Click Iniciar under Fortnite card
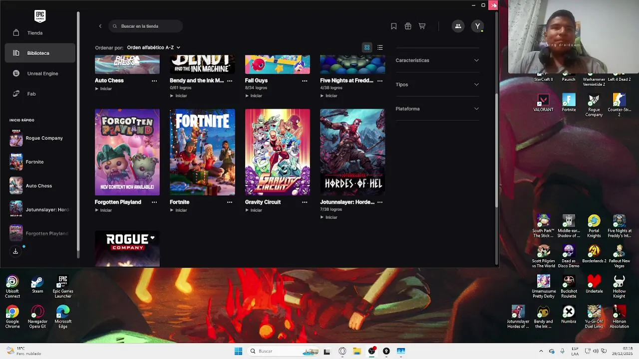 tap(178, 210)
